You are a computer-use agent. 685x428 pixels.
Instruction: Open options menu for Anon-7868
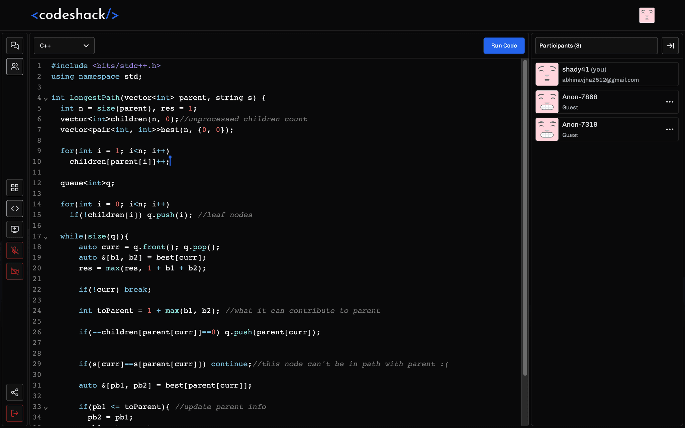(x=669, y=102)
